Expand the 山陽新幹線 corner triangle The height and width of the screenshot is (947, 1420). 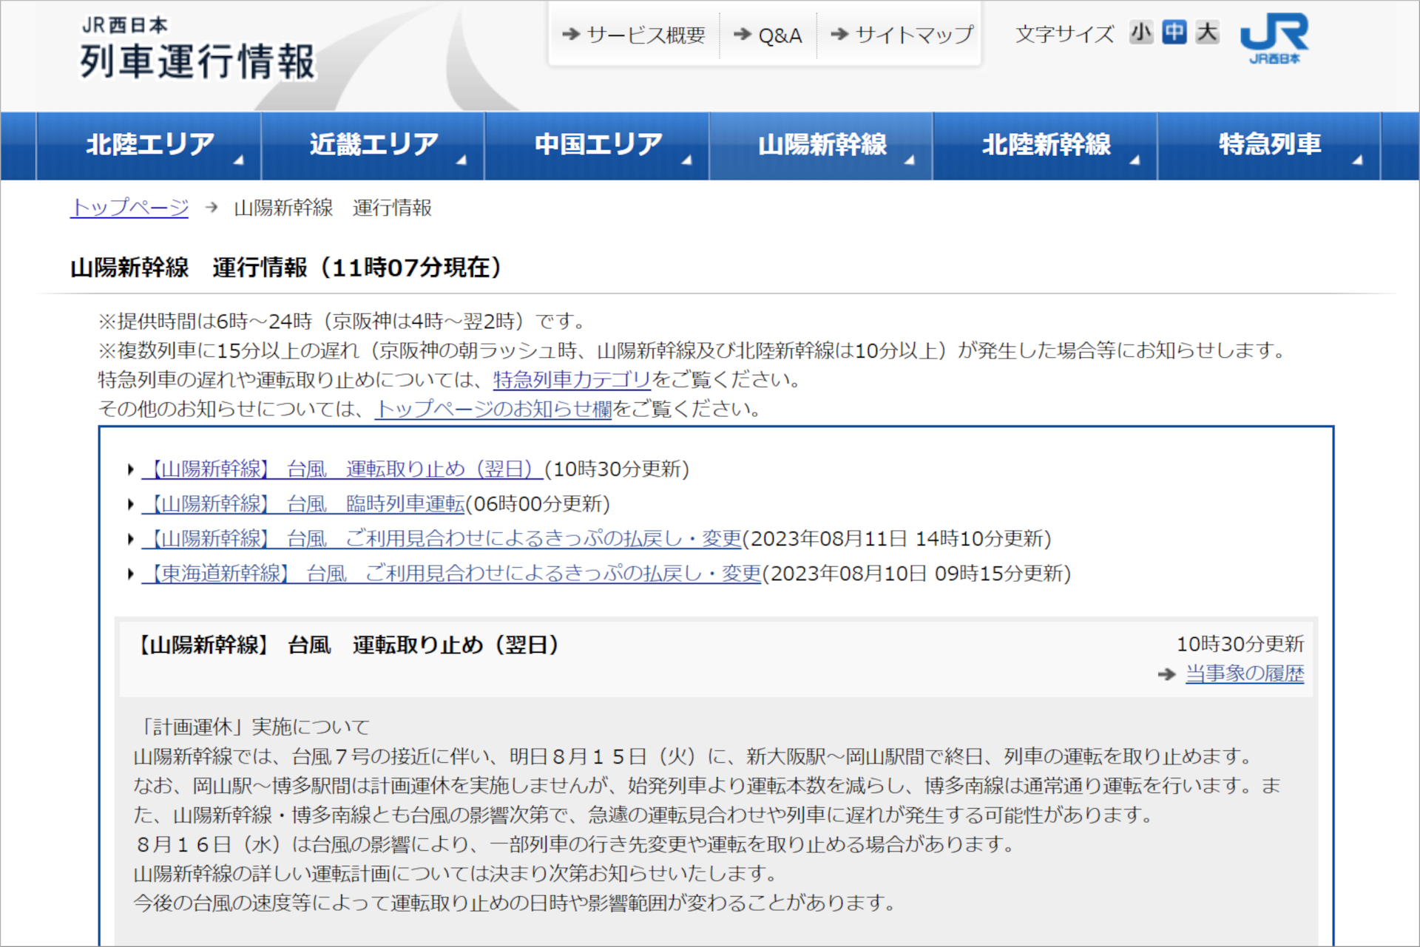coord(910,160)
